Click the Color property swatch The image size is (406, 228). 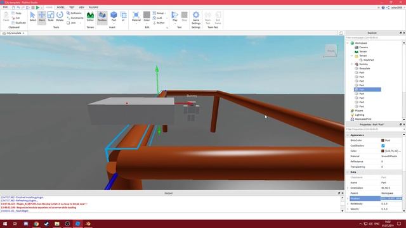point(383,151)
